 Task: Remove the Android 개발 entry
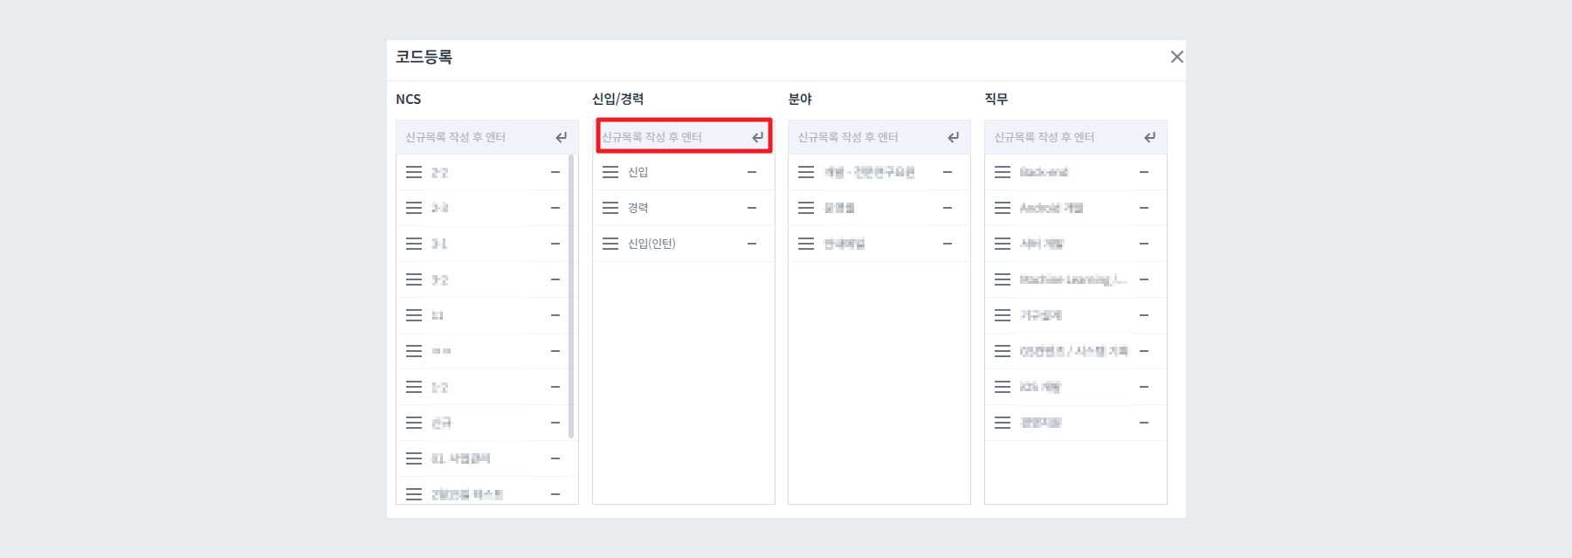(x=1144, y=207)
